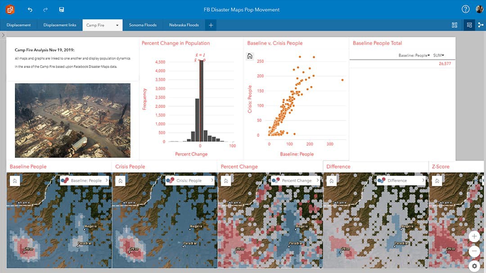The image size is (486, 273).
Task: Click the Difference map card title
Action: (x=338, y=167)
